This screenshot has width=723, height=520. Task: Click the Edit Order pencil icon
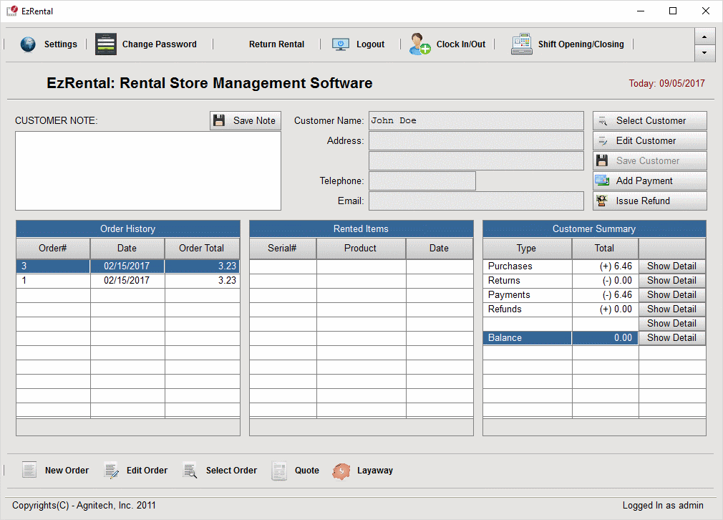tap(112, 471)
